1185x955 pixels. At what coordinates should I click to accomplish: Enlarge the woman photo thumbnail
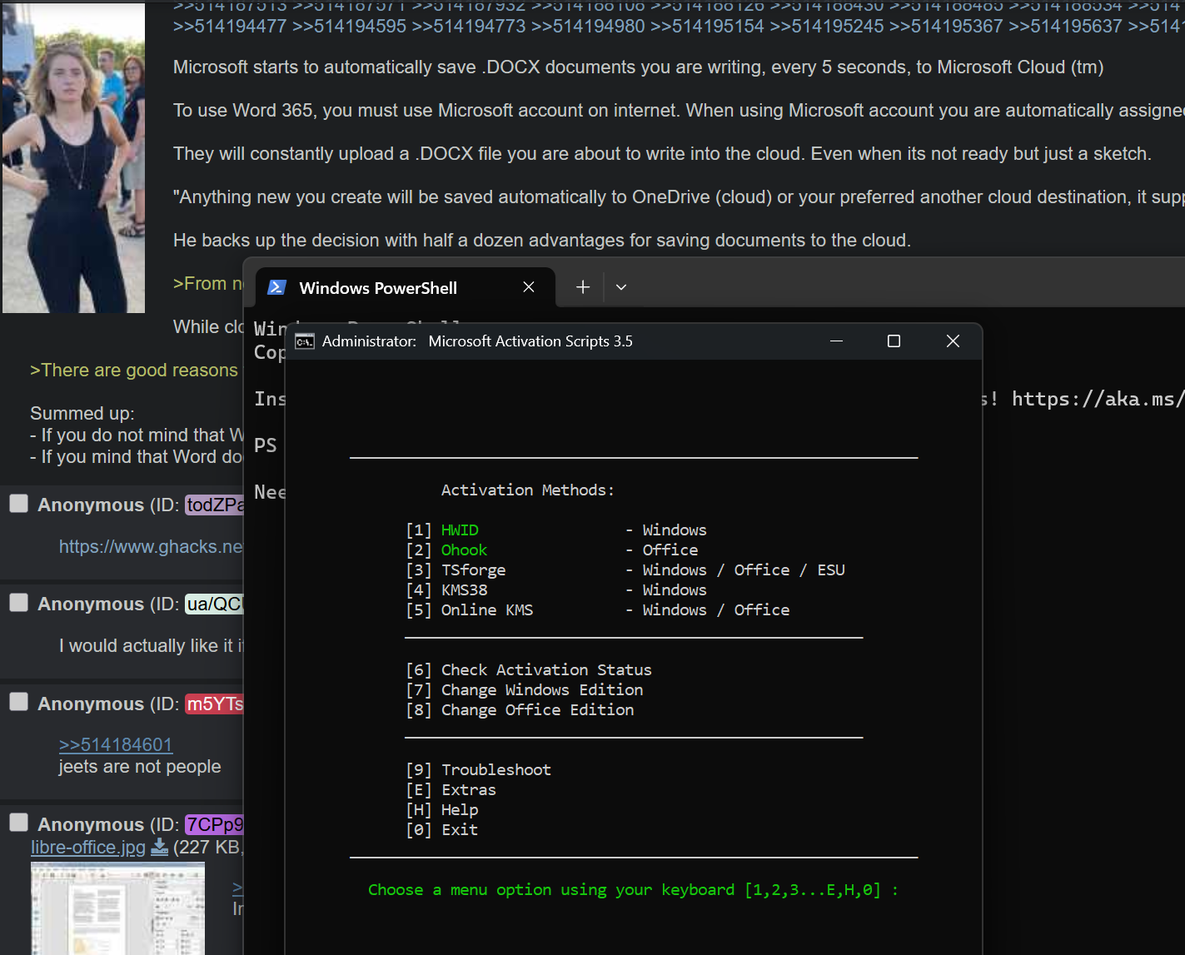click(73, 158)
